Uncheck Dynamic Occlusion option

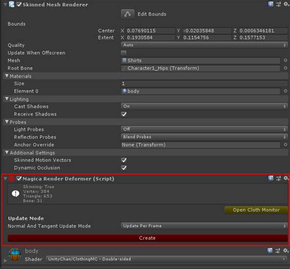(124, 168)
